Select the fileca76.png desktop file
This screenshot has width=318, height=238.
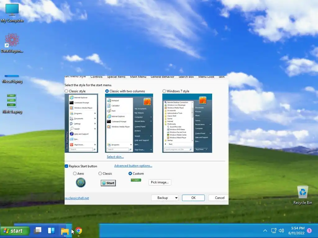12,79
